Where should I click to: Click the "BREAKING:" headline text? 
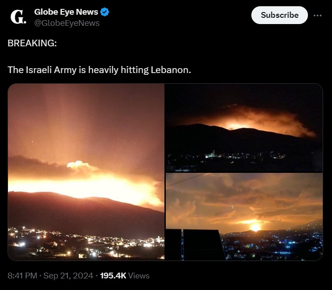click(32, 43)
